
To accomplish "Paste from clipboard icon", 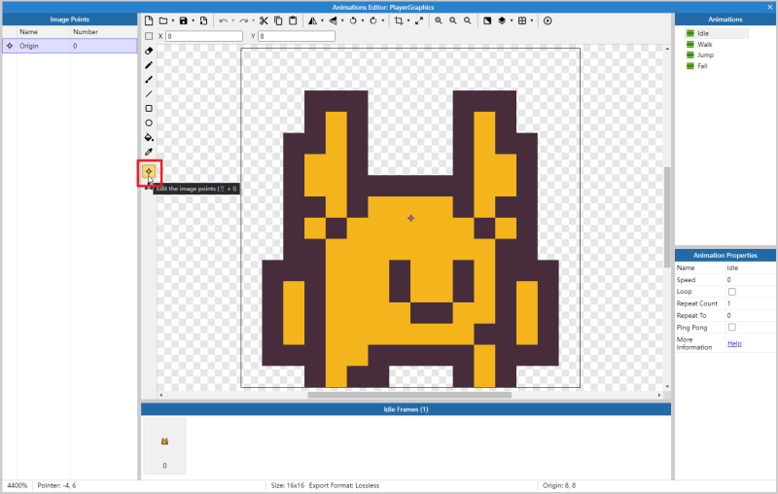I will (x=293, y=20).
